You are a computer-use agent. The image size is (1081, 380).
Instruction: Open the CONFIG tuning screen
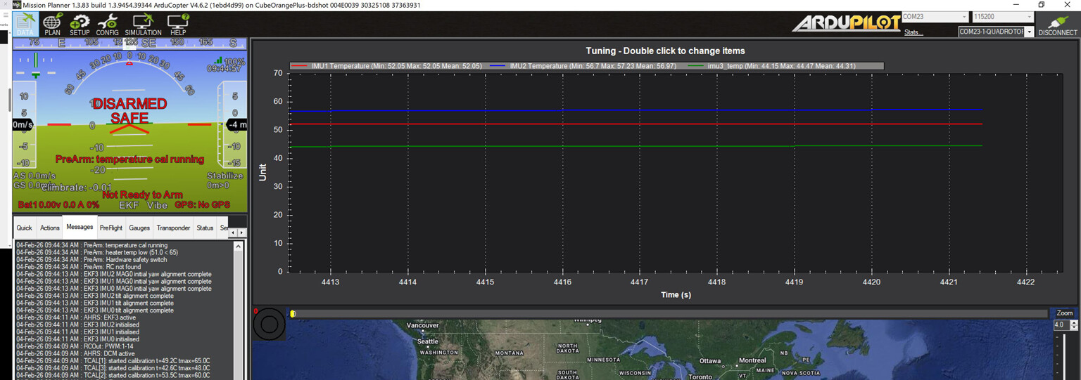[x=107, y=24]
